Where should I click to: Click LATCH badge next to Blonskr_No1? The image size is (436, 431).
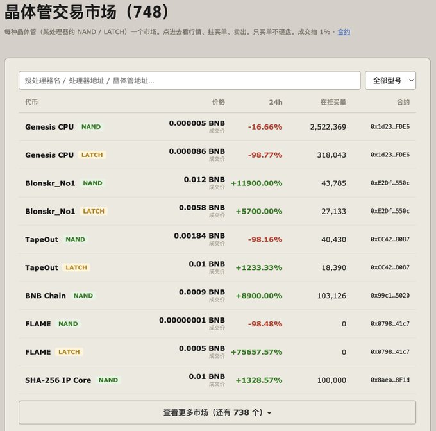click(94, 211)
